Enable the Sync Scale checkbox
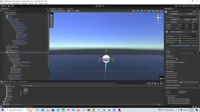Viewport: 200px width, 112px height. [179, 68]
